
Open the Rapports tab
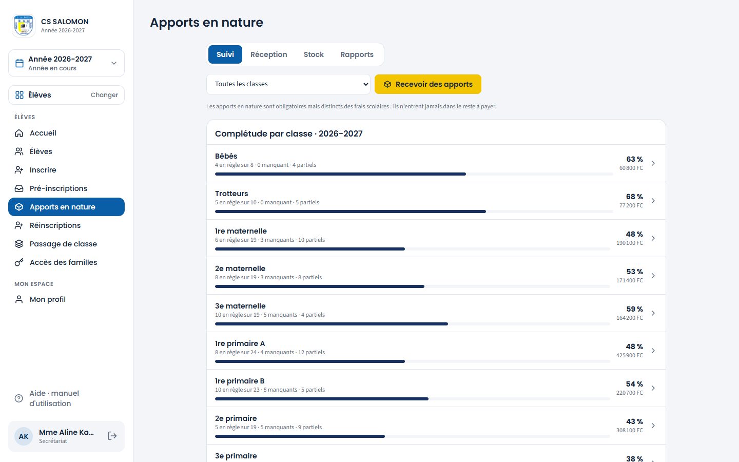[x=357, y=54]
